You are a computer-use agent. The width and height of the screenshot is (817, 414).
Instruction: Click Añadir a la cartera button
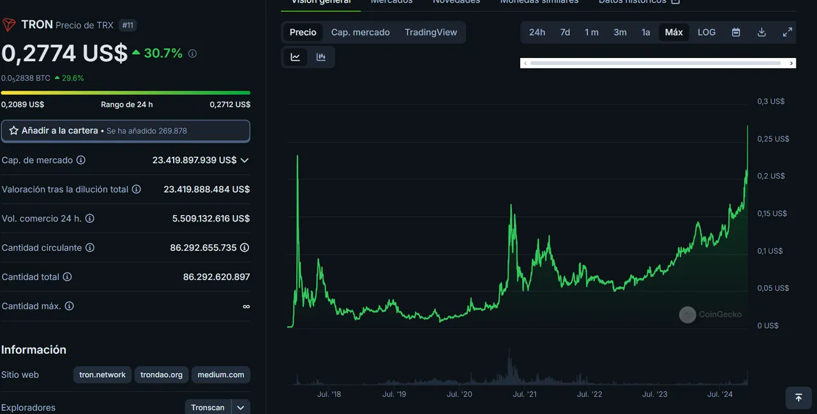click(x=126, y=130)
